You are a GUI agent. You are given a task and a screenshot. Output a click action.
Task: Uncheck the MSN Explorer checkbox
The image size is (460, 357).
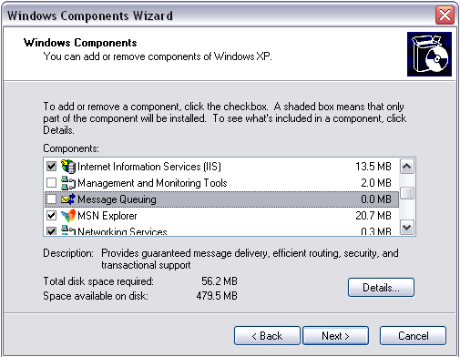(x=51, y=216)
